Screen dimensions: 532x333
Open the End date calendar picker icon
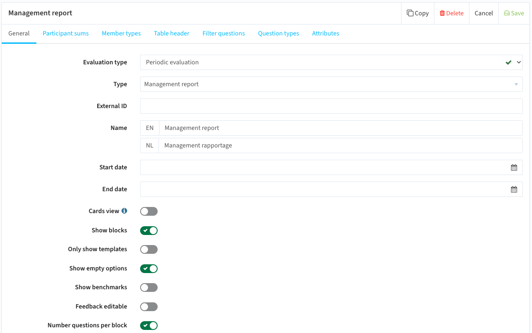click(x=514, y=189)
